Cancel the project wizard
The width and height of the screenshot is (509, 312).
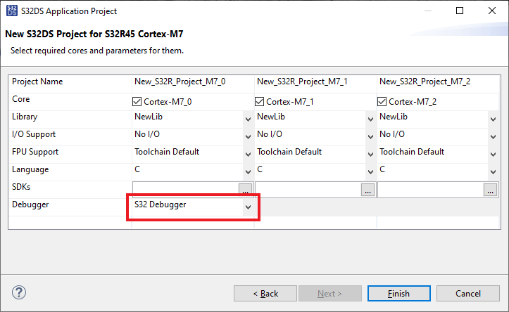pos(467,293)
